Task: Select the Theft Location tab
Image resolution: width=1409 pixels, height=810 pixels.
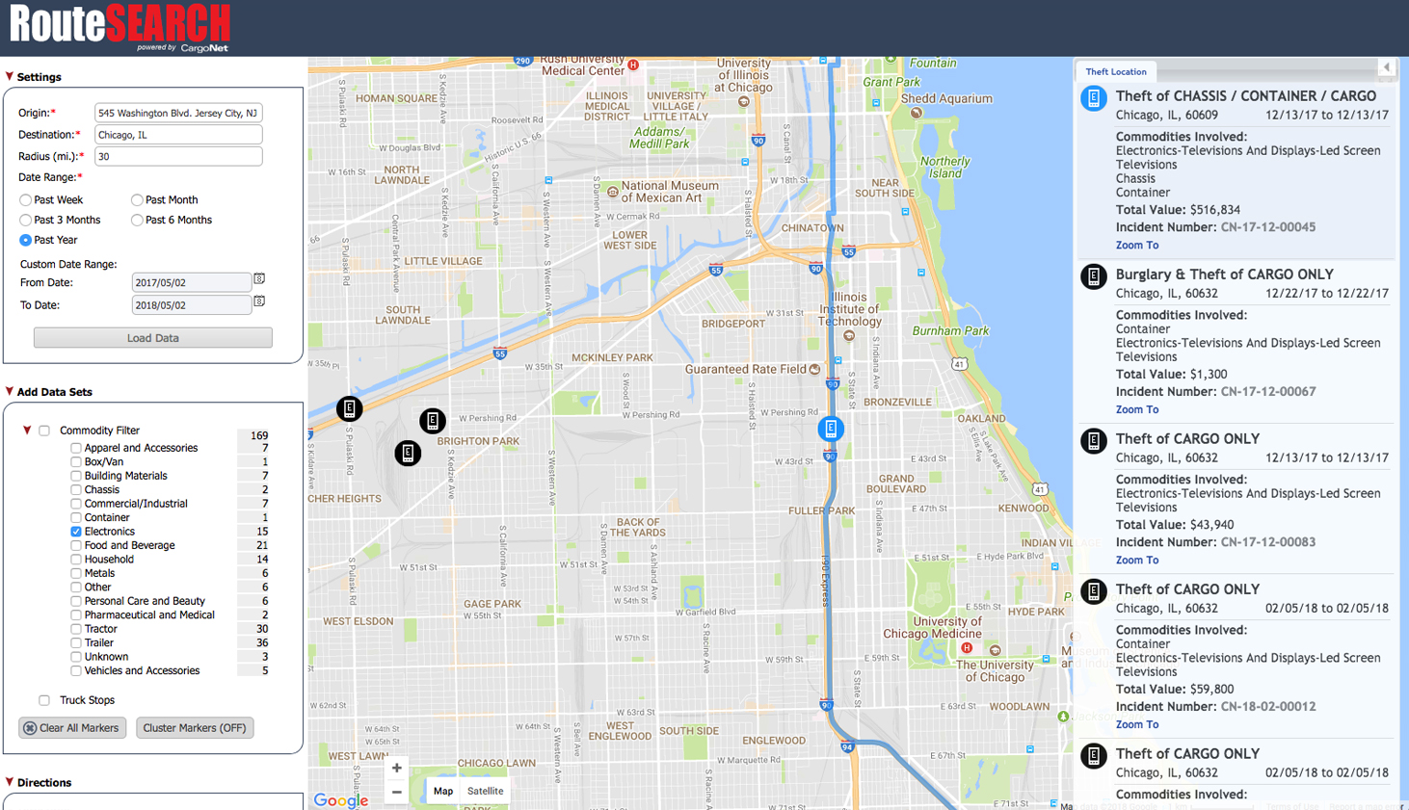Action: tap(1116, 71)
